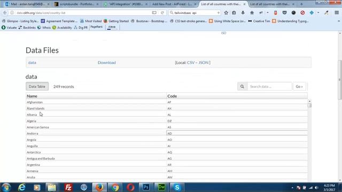Open the Pocket shield icon in toolbar

tap(284, 13)
